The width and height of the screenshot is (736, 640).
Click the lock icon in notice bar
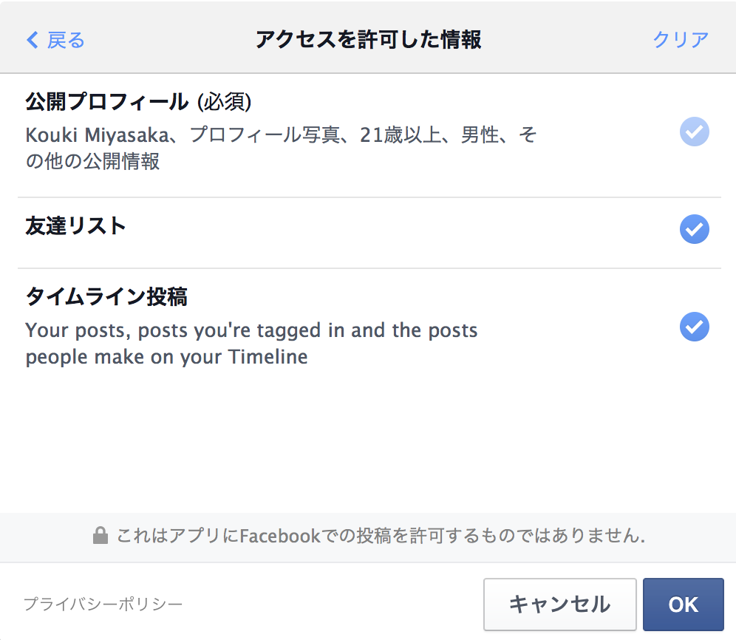(100, 535)
